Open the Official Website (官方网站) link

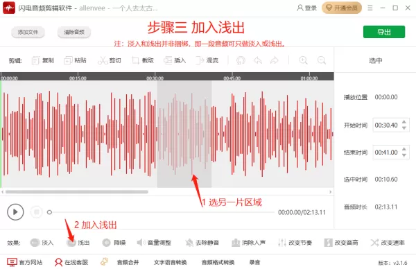(25, 262)
